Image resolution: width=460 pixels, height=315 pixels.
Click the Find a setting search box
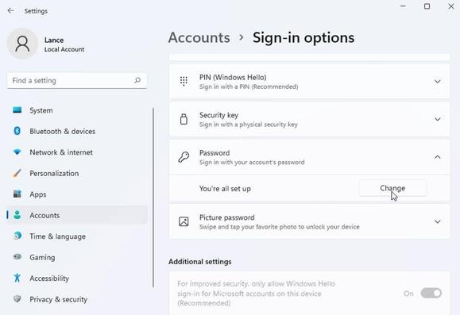[77, 81]
